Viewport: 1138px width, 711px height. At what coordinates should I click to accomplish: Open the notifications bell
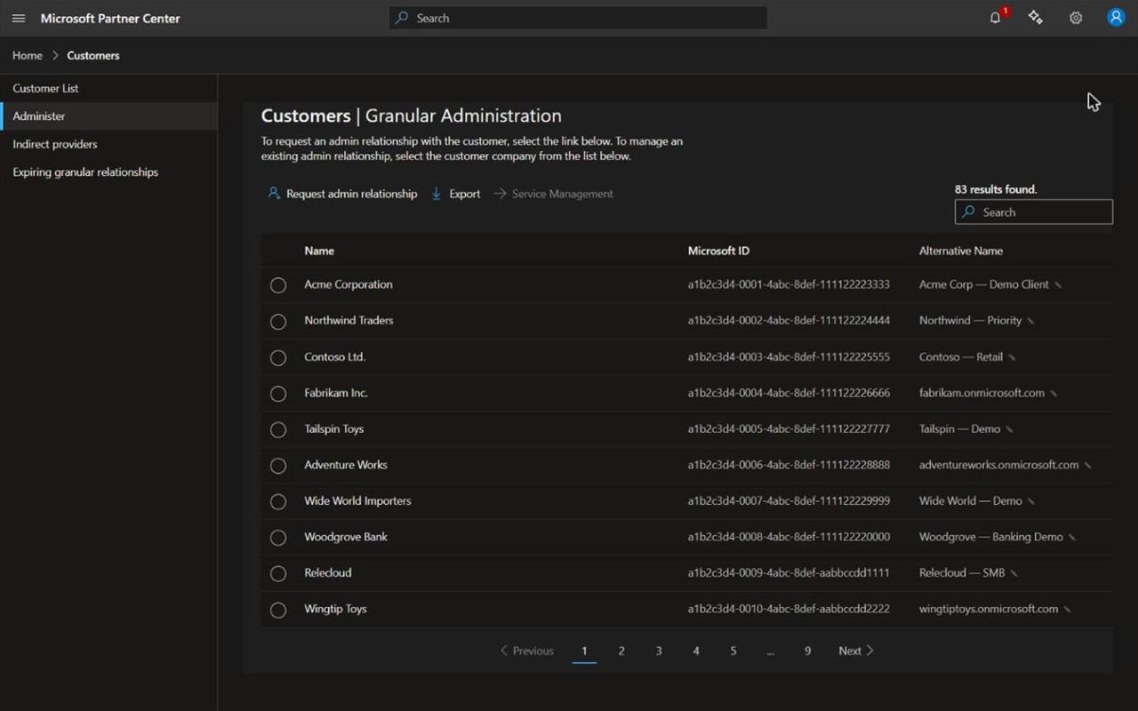pyautogui.click(x=995, y=18)
